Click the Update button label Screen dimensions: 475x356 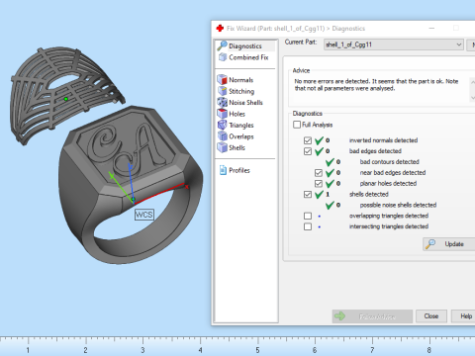click(454, 244)
